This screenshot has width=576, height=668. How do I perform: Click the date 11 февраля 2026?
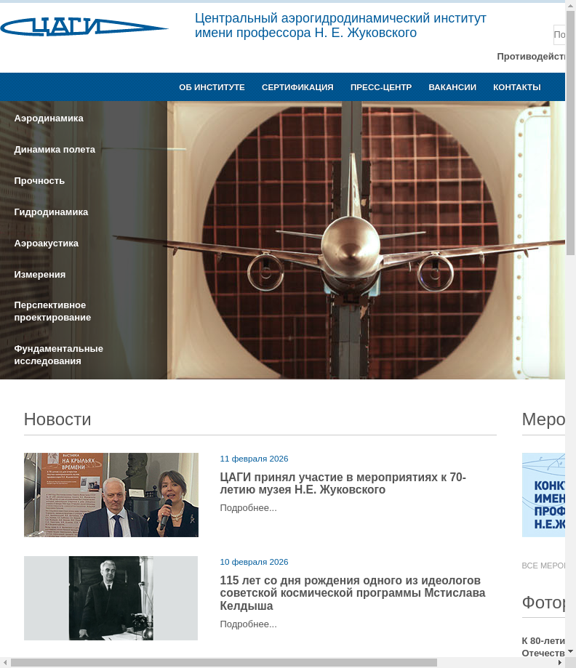[254, 459]
